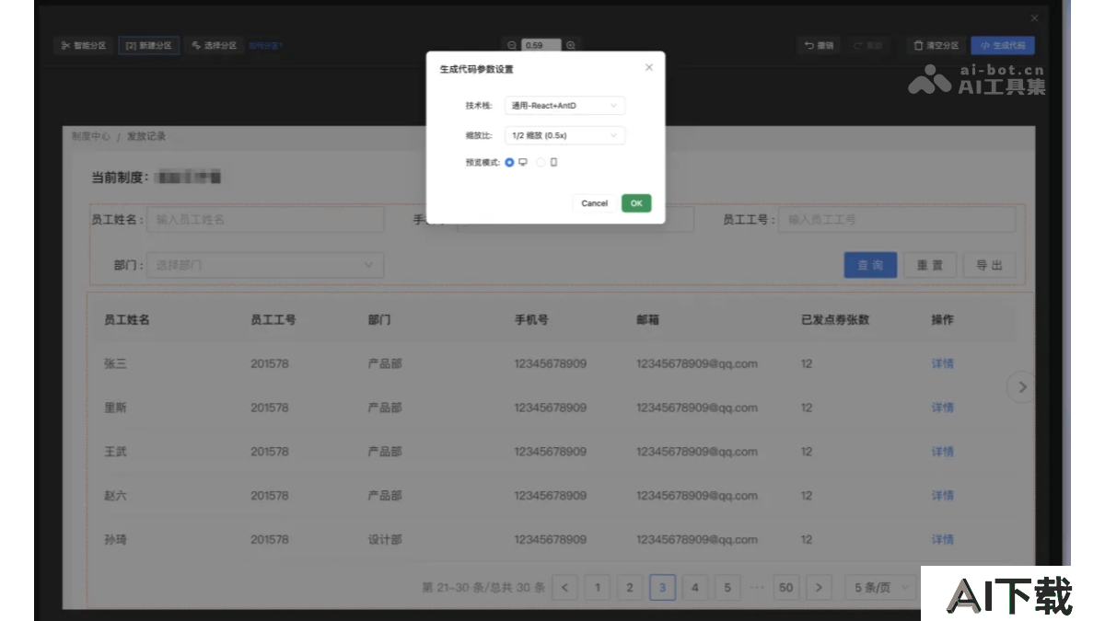Click the 发放记录 breadcrumb
The height and width of the screenshot is (621, 1105).
(146, 136)
